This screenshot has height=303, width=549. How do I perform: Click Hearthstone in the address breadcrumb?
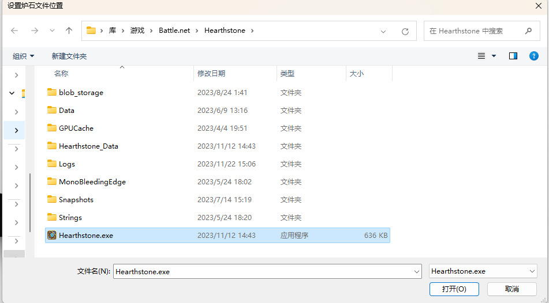pos(225,31)
